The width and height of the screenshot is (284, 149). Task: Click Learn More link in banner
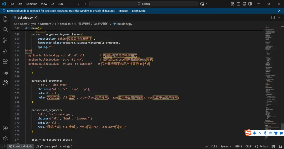(139, 11)
